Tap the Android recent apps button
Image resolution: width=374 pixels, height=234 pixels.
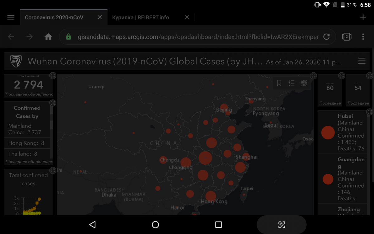click(218, 225)
